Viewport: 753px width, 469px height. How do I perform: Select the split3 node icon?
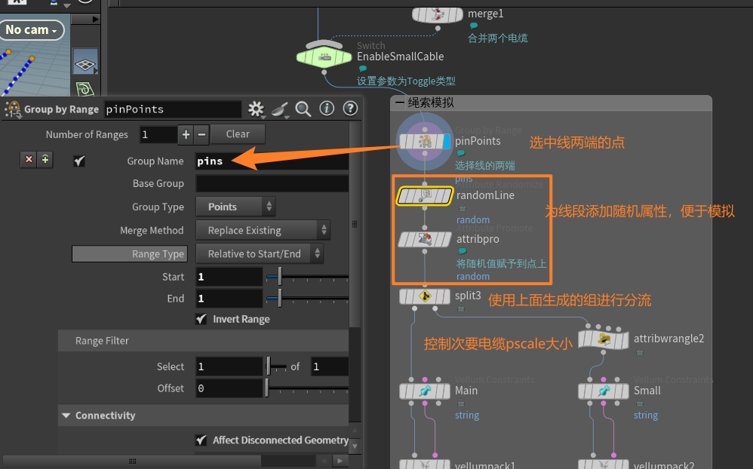coord(425,296)
